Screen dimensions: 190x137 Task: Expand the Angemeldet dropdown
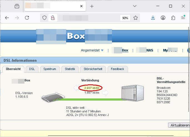click(92, 50)
